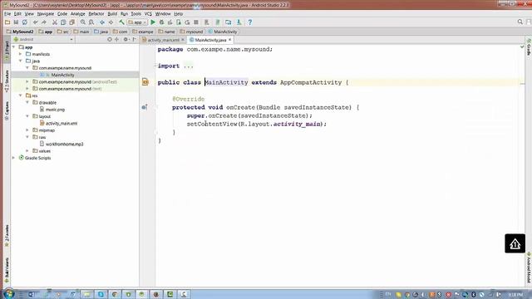Synchronize the project with the refresh icon
Screen dimensions: 532x299
coord(25,22)
